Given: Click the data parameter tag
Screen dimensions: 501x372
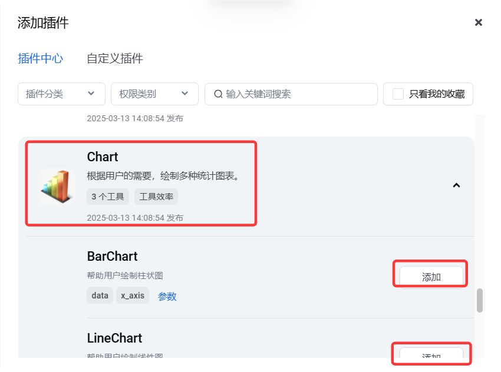Looking at the screenshot, I should coord(100,295).
